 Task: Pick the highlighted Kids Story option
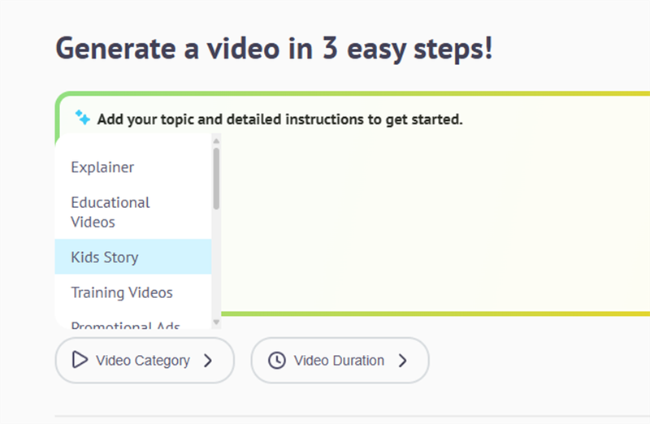[105, 257]
